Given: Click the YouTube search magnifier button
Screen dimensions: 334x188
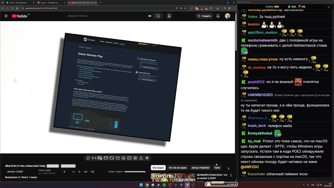Looking at the screenshot, I should (158, 16).
